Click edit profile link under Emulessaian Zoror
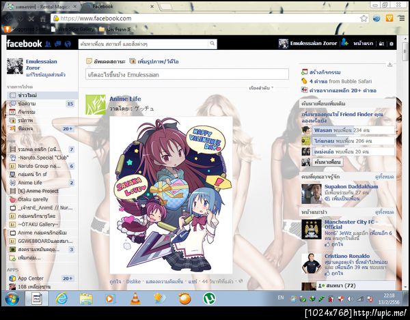This screenshot has width=410, height=320. pyautogui.click(x=46, y=74)
